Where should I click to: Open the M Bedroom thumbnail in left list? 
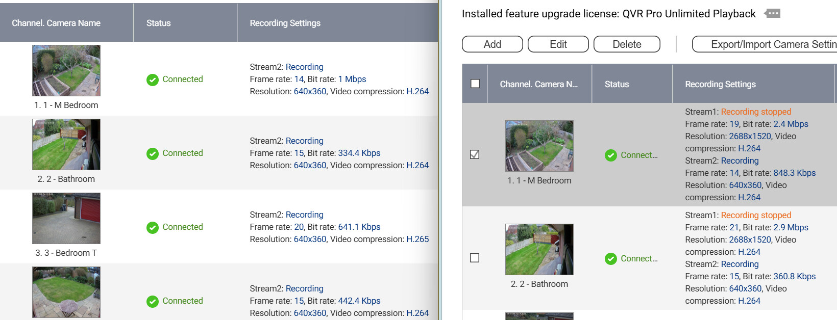(x=66, y=70)
